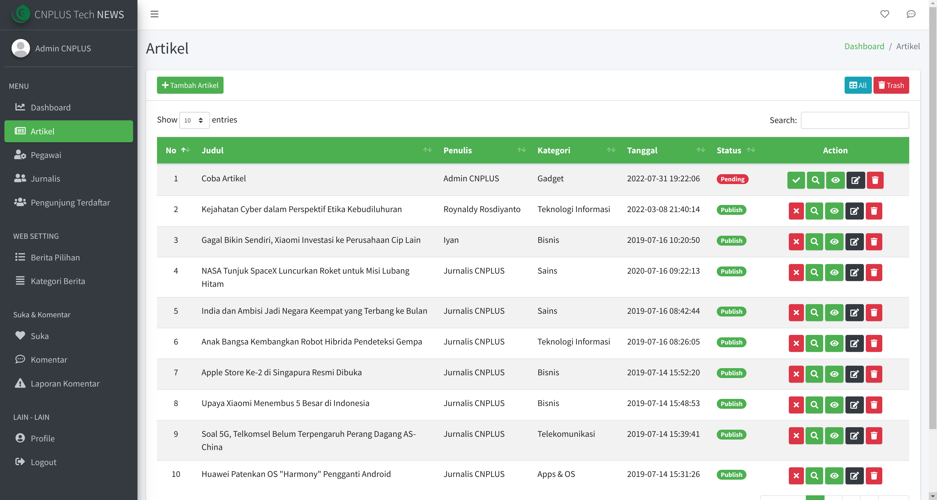Image resolution: width=937 pixels, height=500 pixels.
Task: Click magnifier icon for Apple Store Ke-2 article
Action: tap(814, 374)
